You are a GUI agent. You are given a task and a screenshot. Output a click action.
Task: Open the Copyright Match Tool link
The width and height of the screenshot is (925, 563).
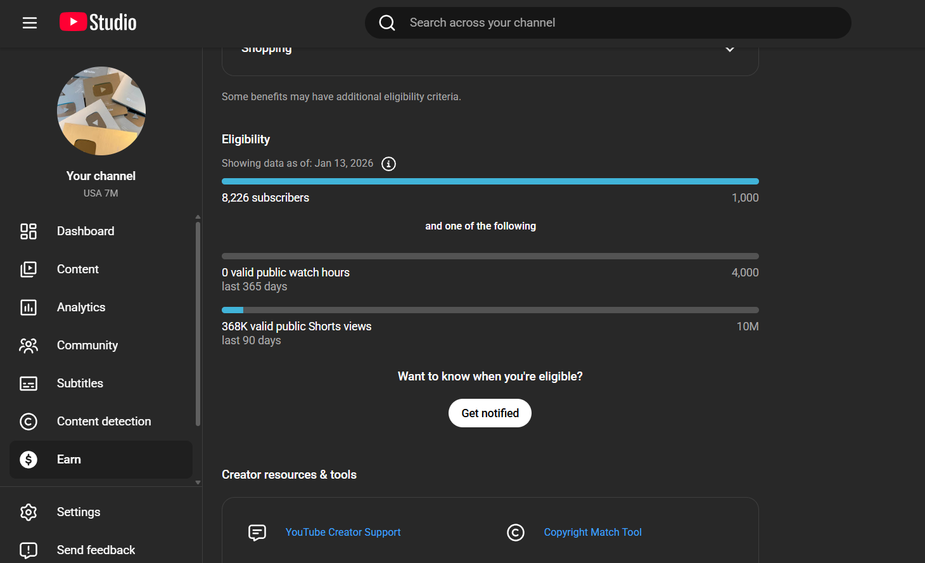pyautogui.click(x=592, y=533)
